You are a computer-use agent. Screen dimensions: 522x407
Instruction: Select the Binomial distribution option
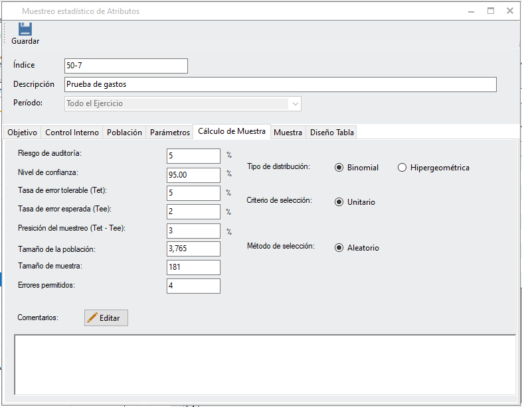click(339, 168)
